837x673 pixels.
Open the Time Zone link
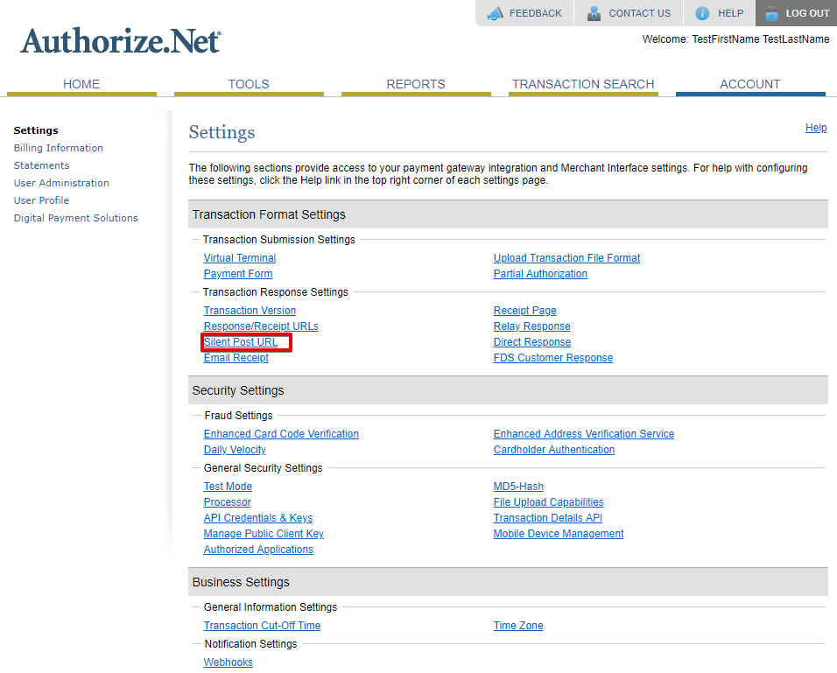click(x=517, y=626)
